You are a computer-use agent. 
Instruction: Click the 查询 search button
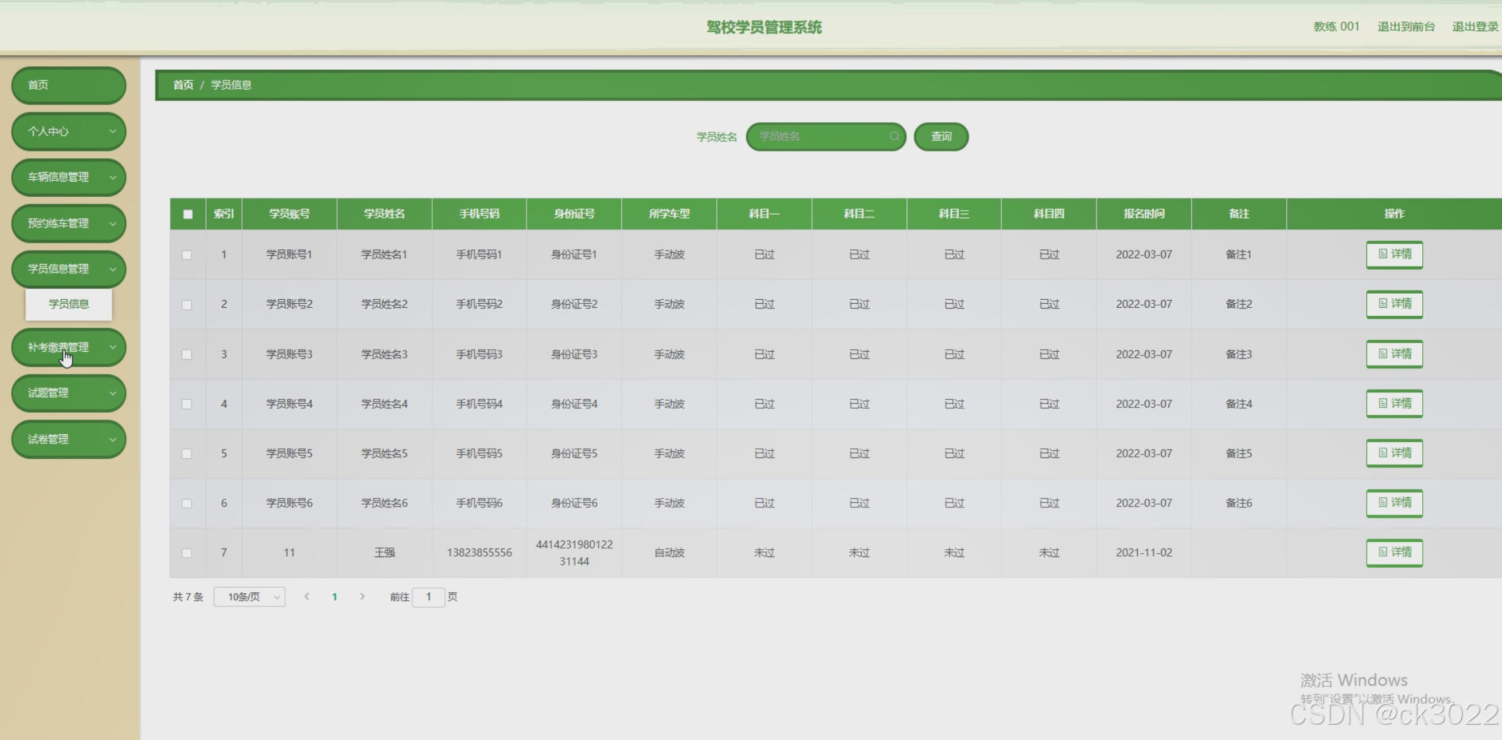click(x=940, y=136)
